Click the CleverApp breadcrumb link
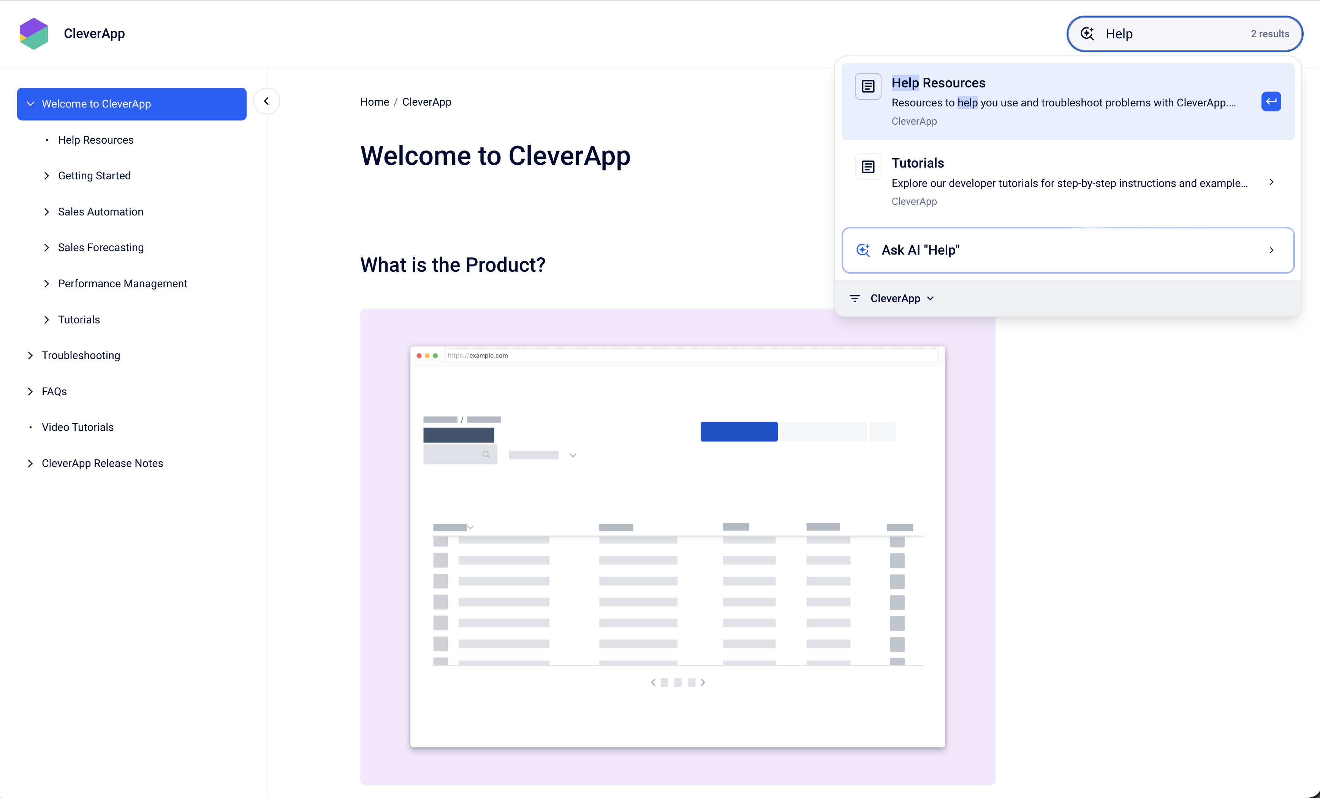 (426, 102)
